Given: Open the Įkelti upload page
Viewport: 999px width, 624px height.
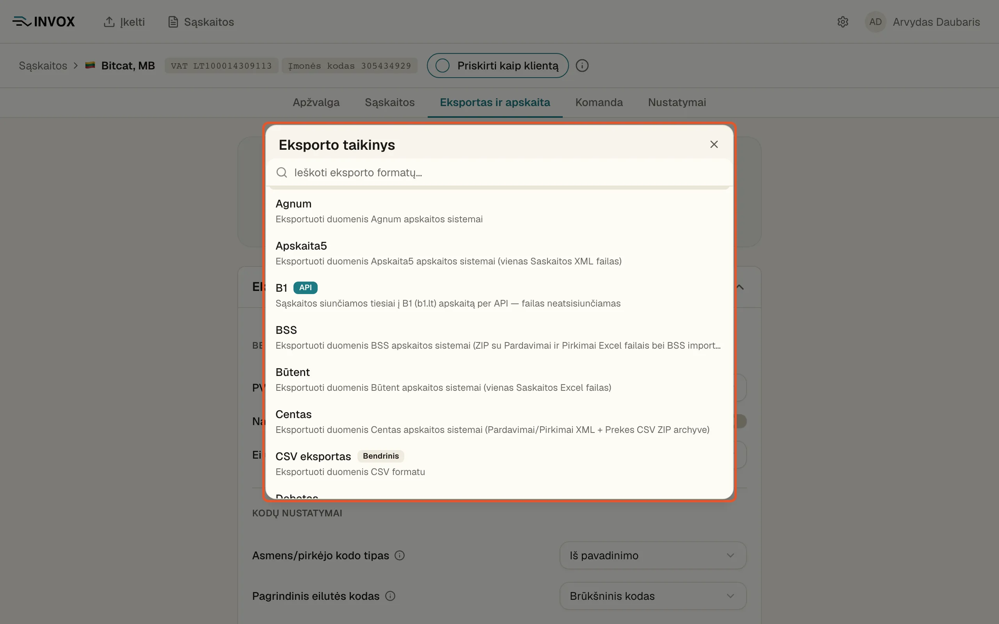Looking at the screenshot, I should tap(124, 22).
